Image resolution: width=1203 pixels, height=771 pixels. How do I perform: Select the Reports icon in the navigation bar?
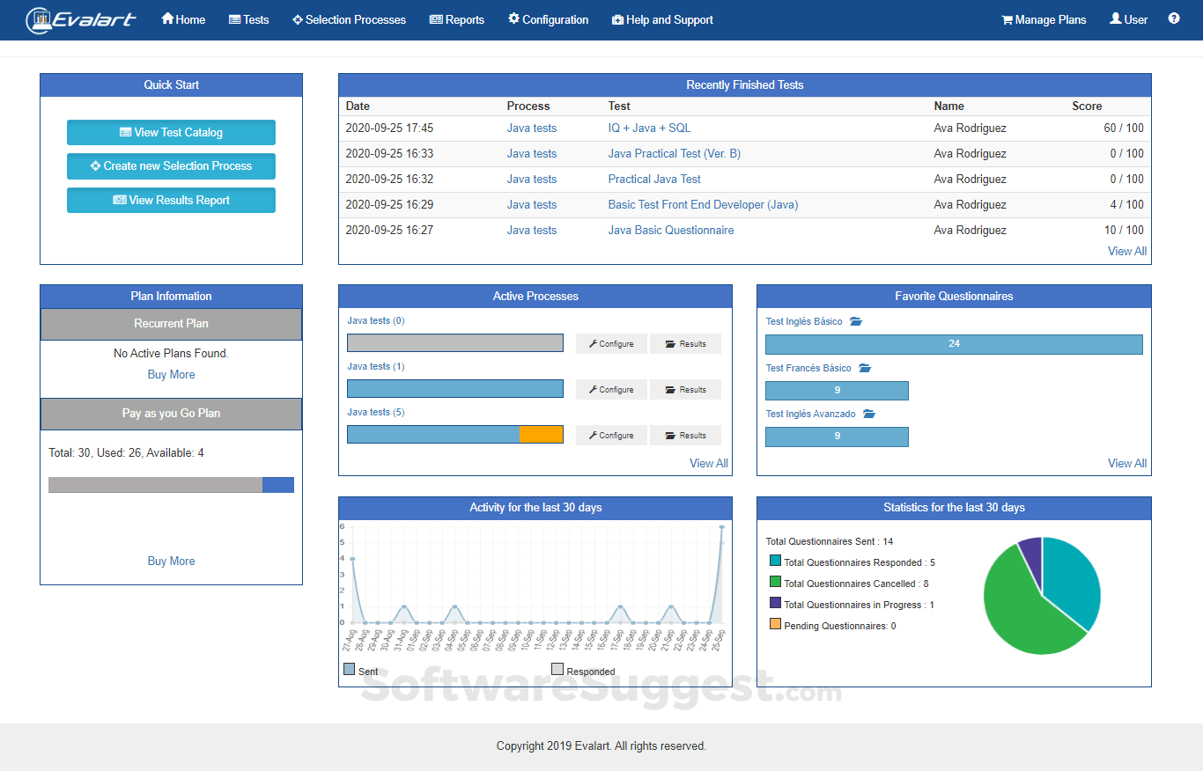click(x=436, y=19)
